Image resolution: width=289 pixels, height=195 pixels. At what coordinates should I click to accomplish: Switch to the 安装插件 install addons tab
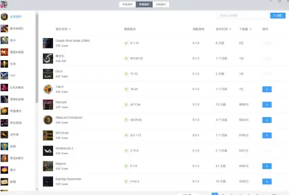(144, 4)
